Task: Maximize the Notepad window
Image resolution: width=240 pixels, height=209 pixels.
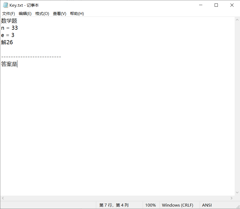Action: (216, 5)
